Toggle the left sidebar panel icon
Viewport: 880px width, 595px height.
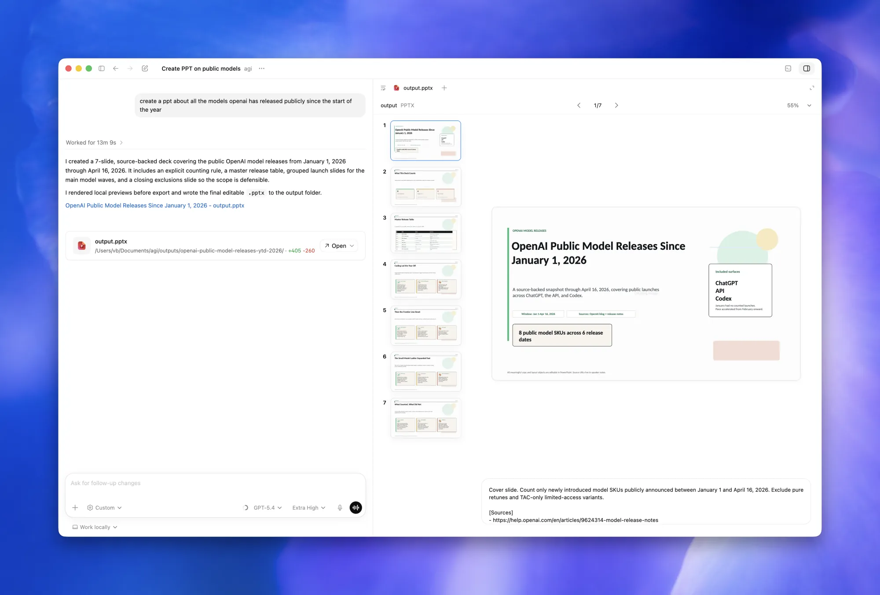(102, 69)
